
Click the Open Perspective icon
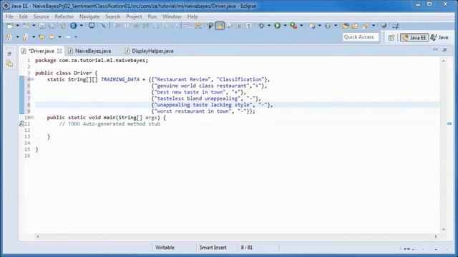coord(391,37)
